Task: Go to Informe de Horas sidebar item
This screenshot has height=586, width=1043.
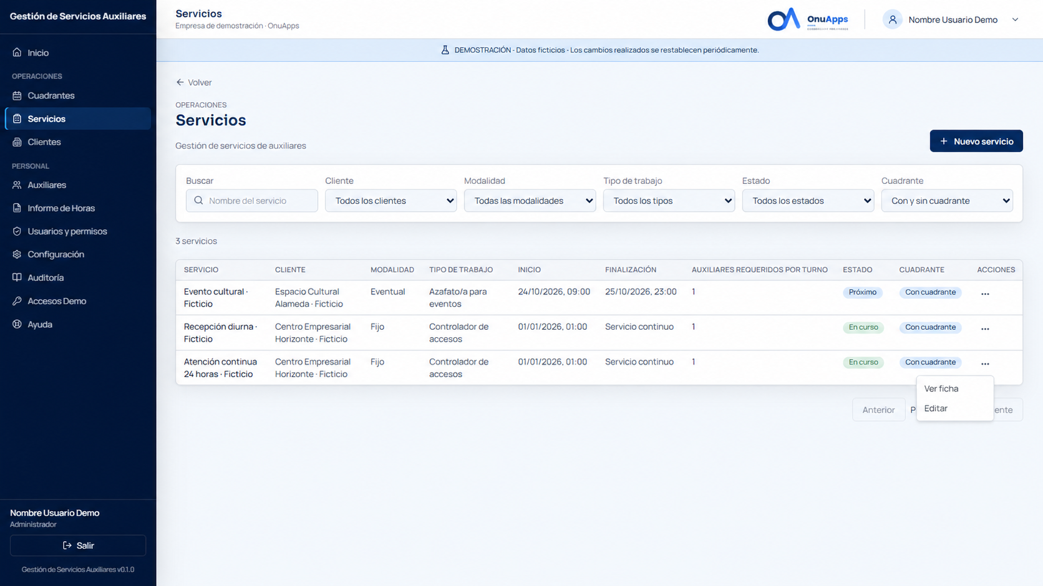Action: click(78, 208)
